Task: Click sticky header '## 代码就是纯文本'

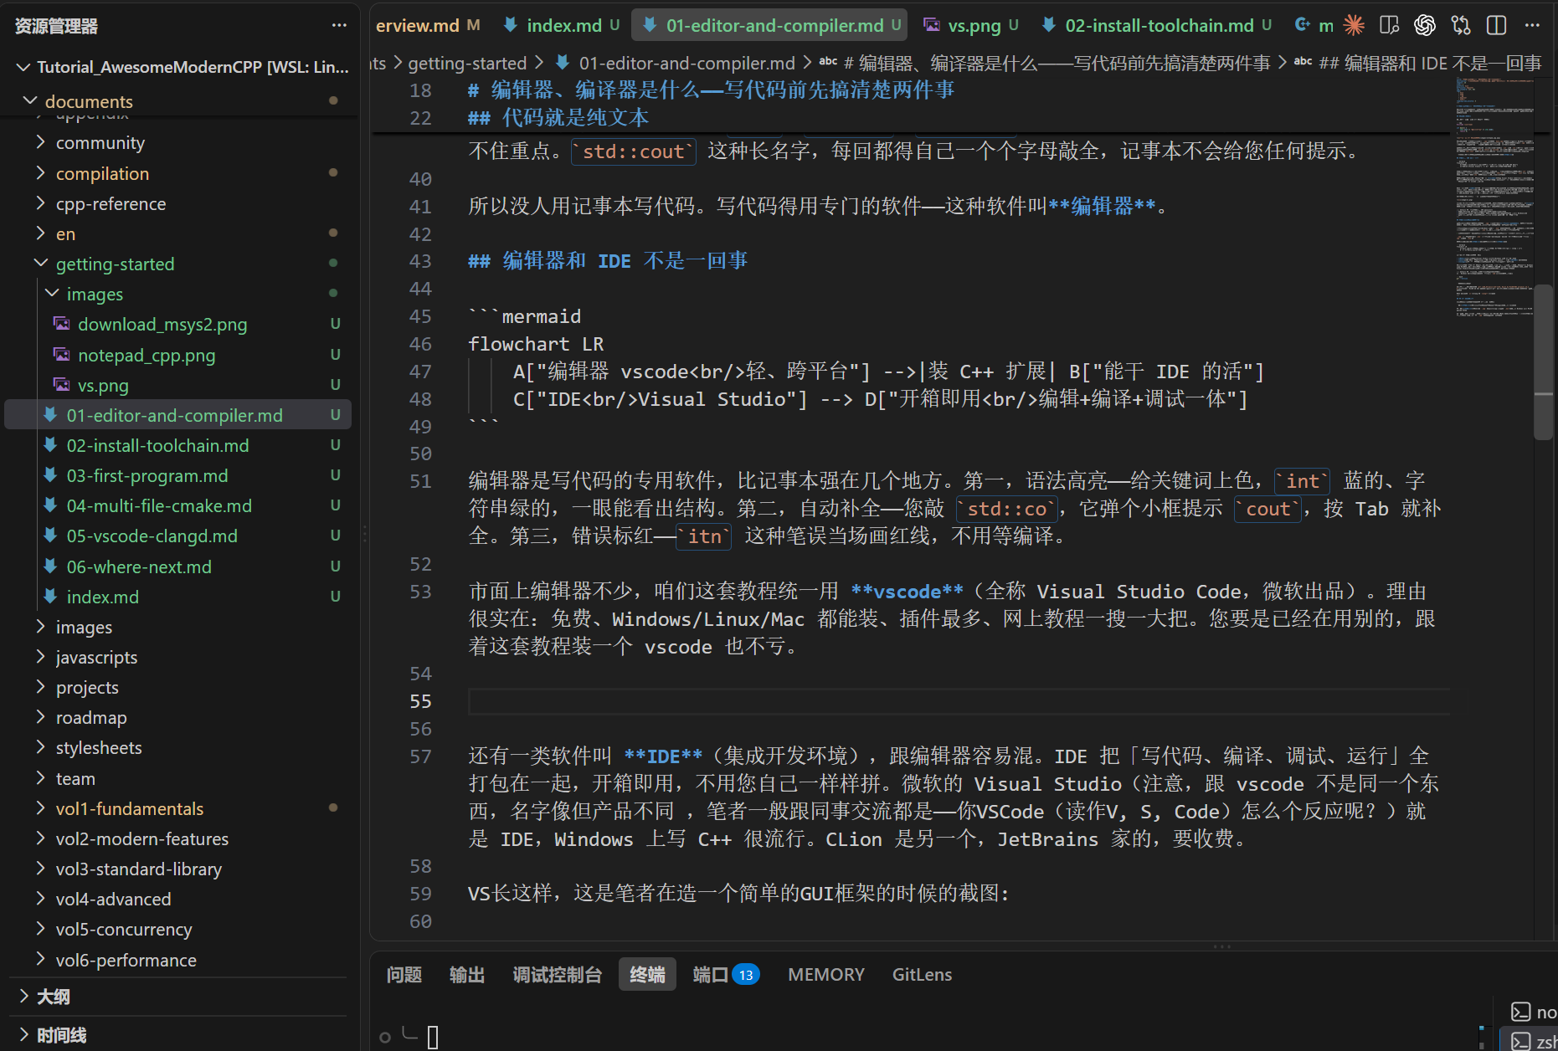Action: coord(558,117)
